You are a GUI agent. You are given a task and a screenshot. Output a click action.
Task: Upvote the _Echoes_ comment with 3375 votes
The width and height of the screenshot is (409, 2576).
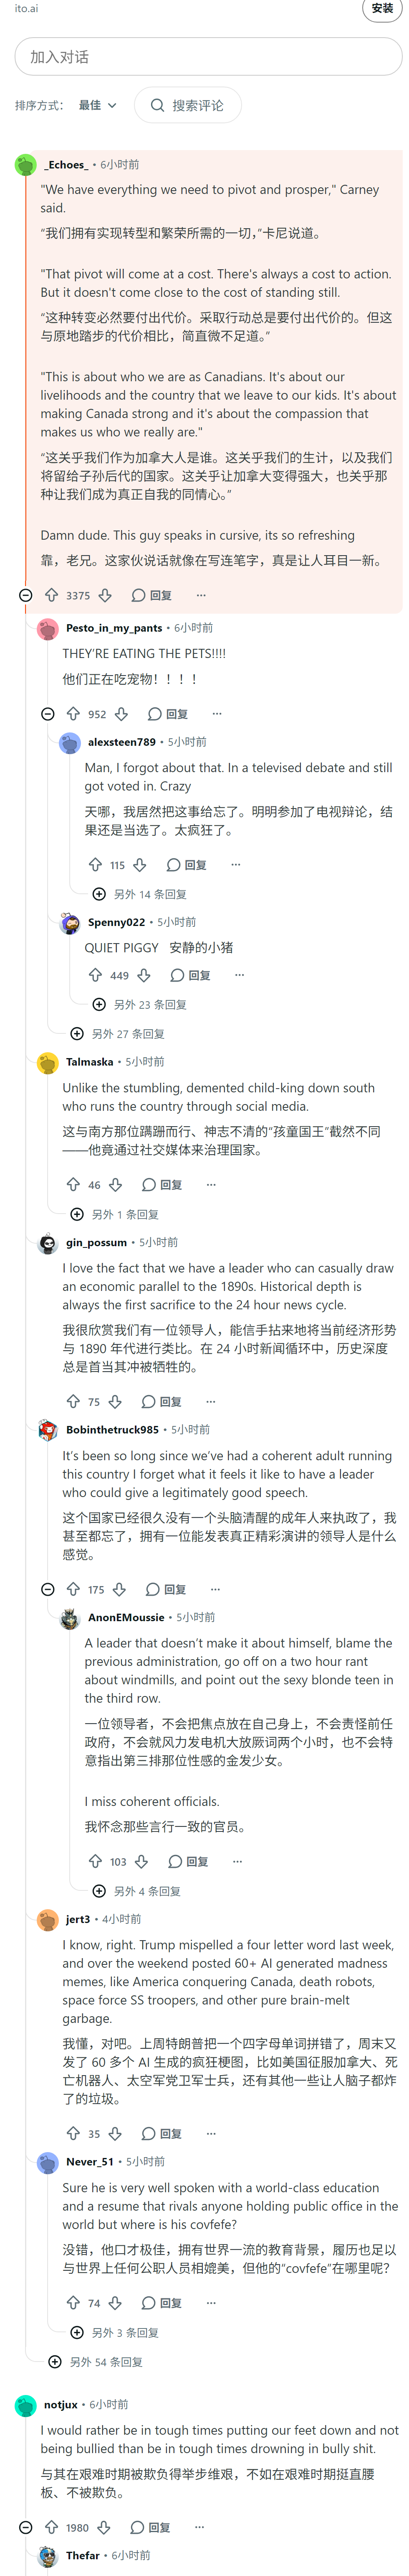click(52, 595)
